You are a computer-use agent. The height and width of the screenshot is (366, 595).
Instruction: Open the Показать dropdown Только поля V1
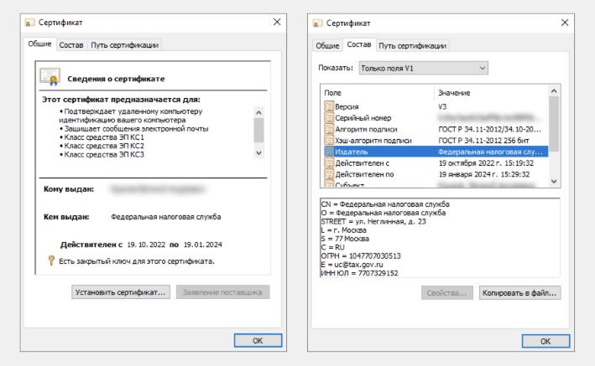(424, 68)
